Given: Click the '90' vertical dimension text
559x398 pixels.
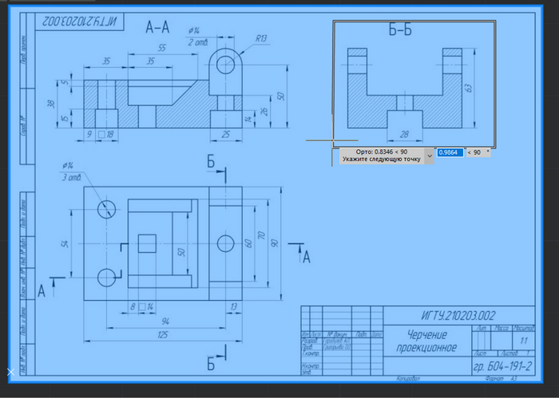Looking at the screenshot, I should [x=274, y=243].
